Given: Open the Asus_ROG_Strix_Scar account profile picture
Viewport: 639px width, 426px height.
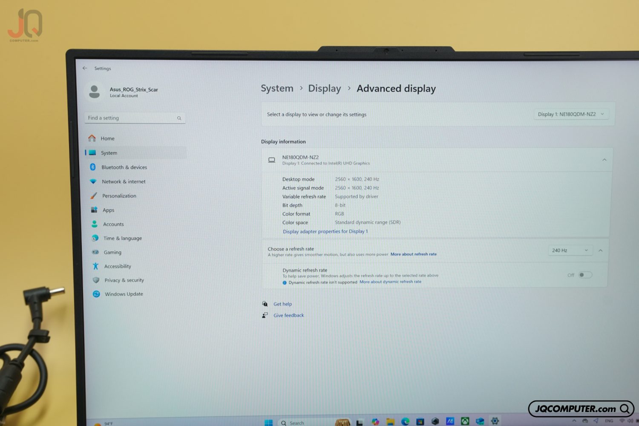Looking at the screenshot, I should [95, 92].
